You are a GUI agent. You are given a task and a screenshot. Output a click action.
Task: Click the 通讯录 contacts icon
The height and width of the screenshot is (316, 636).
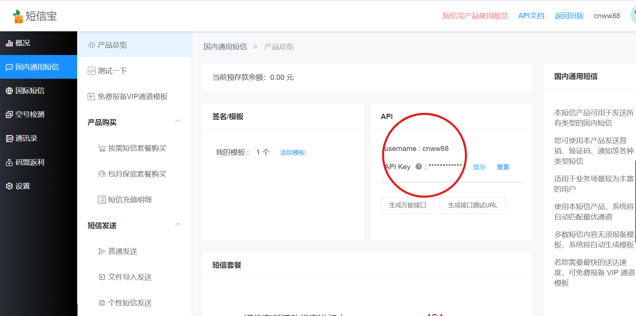coord(9,138)
